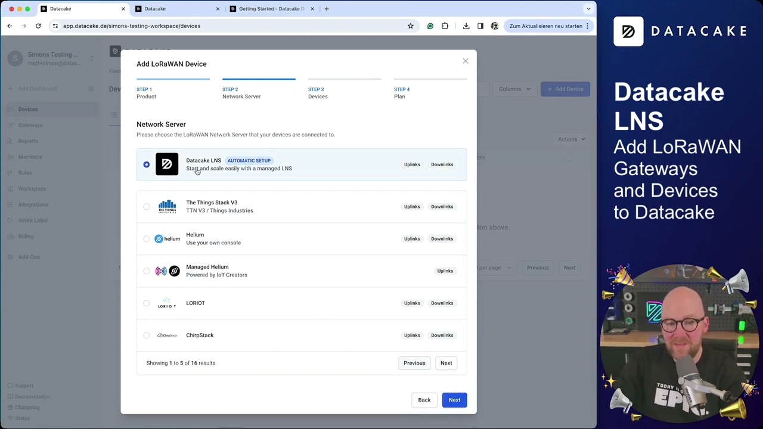Open the Support link in the sidebar
The image size is (763, 429).
[24, 386]
